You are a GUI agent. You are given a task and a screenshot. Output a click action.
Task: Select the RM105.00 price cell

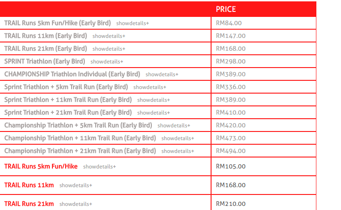click(x=263, y=167)
